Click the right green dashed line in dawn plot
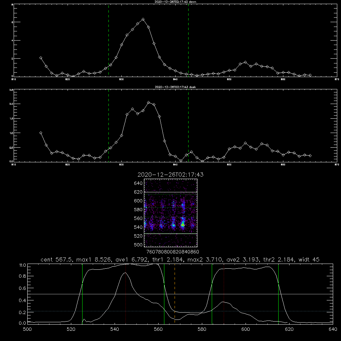The image size is (341, 341). [188, 40]
